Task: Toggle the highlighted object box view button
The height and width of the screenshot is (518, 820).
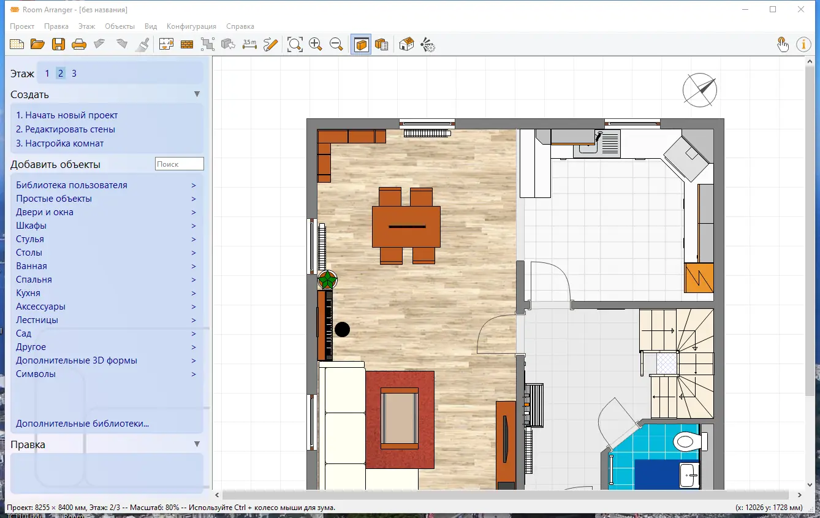Action: click(362, 44)
